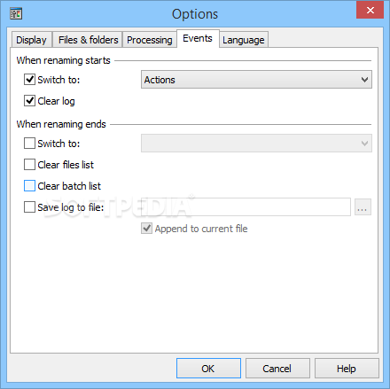This screenshot has height=389, width=390.
Task: Confirm settings with the OK button
Action: (x=208, y=369)
